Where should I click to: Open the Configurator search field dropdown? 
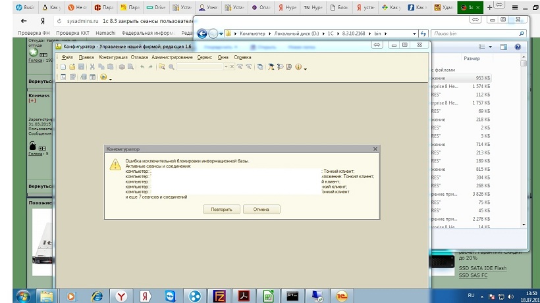[226, 66]
